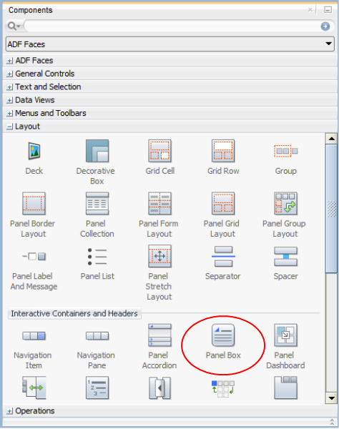
Task: Click the vertical scrollbar thumb
Action: [332, 209]
